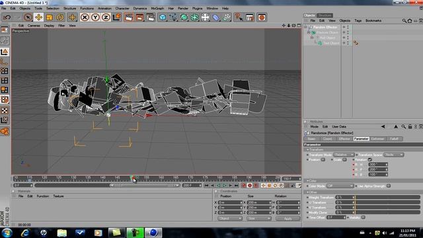Click the Undo arrow icon in toolbar
This screenshot has height=238, width=423.
7,18
